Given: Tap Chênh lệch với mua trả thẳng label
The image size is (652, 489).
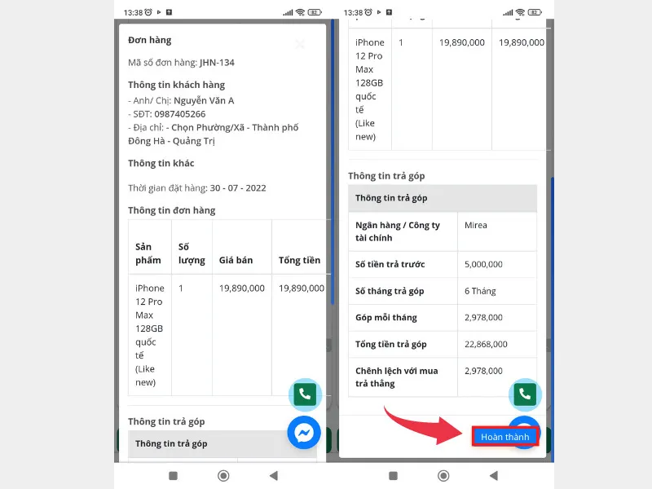Looking at the screenshot, I should [x=396, y=377].
